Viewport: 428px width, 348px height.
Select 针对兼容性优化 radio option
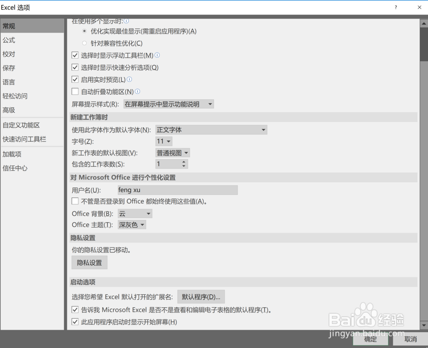[85, 43]
